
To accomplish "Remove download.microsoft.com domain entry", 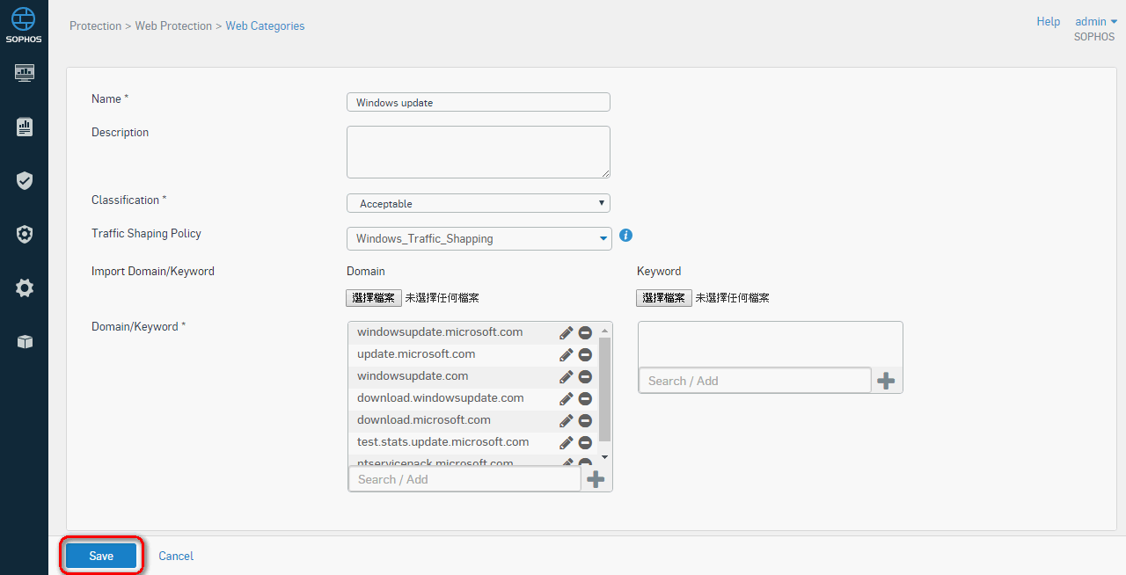I will [585, 420].
